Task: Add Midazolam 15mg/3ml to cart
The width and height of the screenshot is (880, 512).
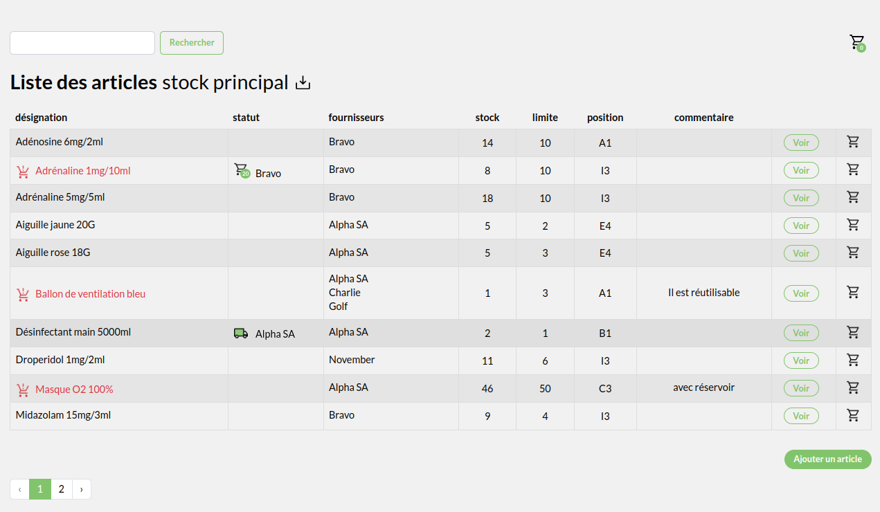Action: point(853,415)
